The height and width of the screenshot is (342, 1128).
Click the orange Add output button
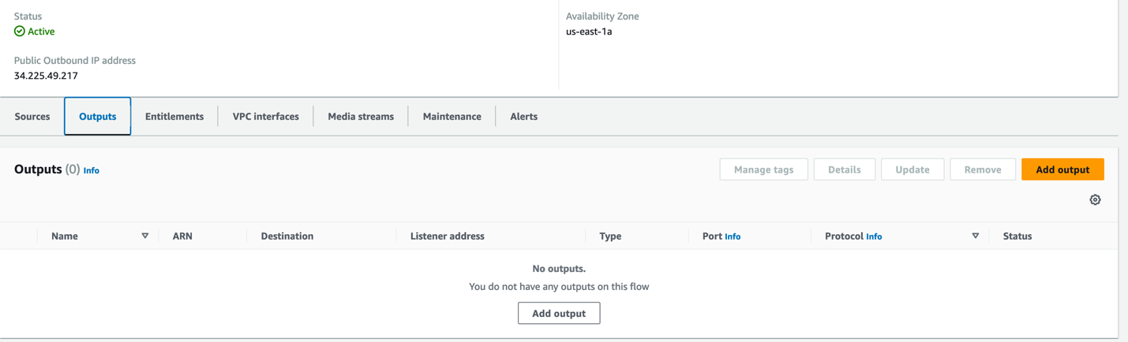[x=1062, y=169]
